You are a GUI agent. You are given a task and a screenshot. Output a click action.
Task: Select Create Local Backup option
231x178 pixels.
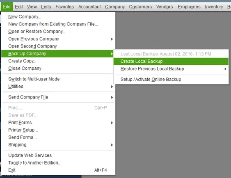(x=171, y=61)
